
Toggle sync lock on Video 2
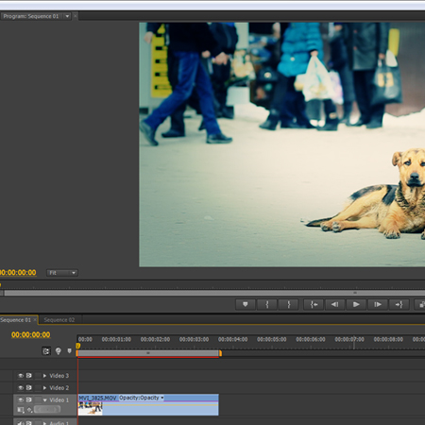29,387
